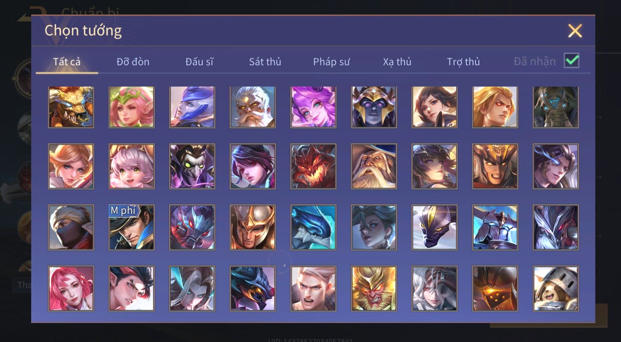Select the purple-haired pink hero portrait
Image resolution: width=621 pixels, height=342 pixels.
313,107
